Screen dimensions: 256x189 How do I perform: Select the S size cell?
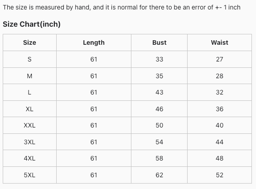[x=29, y=59]
